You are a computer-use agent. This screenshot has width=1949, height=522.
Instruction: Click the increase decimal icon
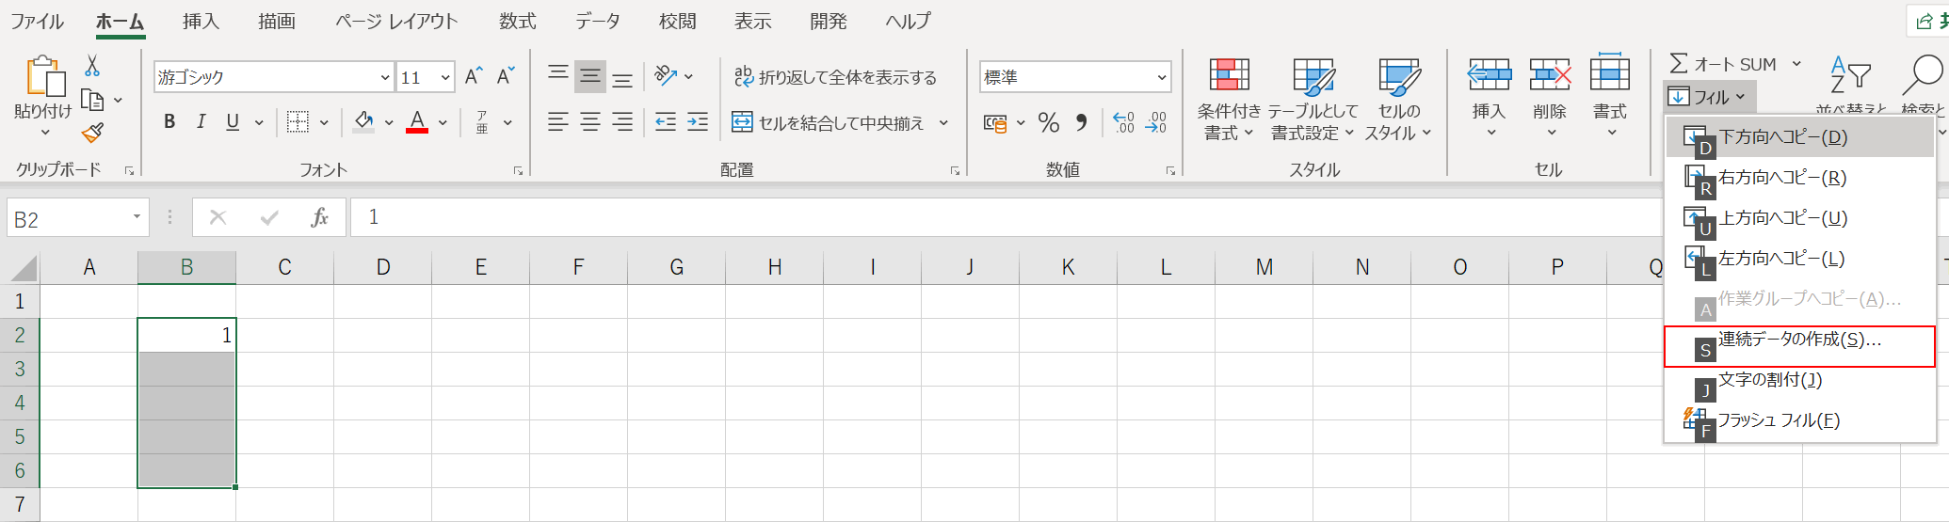click(1123, 122)
